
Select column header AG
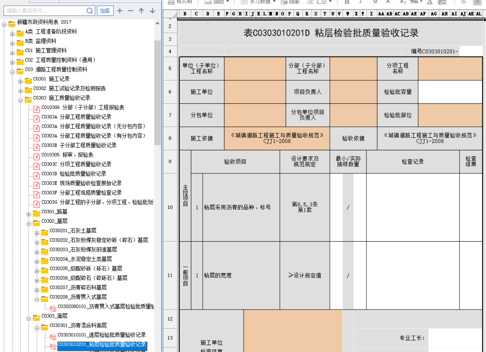tap(434, 14)
